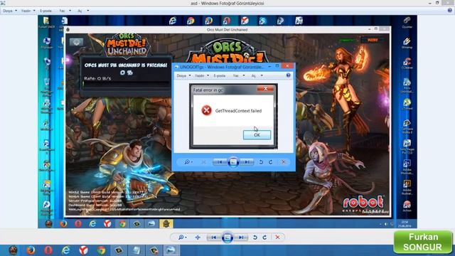Launch Firefox from the bottom taskbar
This screenshot has height=256, width=455.
(31, 250)
